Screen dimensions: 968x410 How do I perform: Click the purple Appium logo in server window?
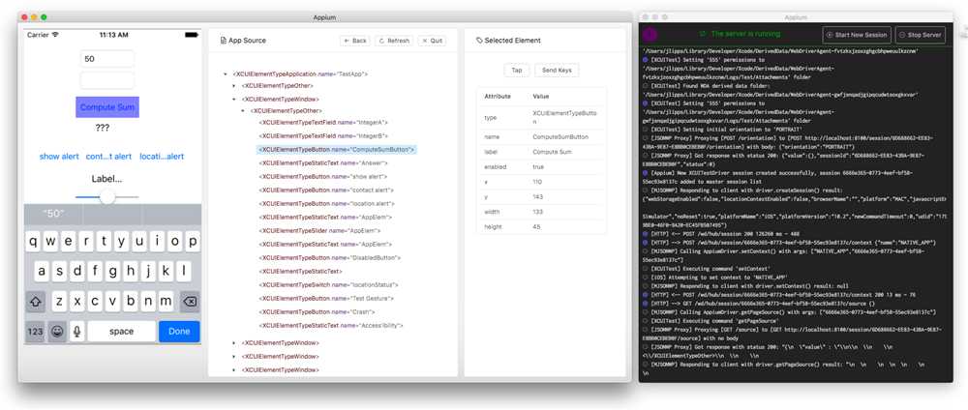(650, 35)
